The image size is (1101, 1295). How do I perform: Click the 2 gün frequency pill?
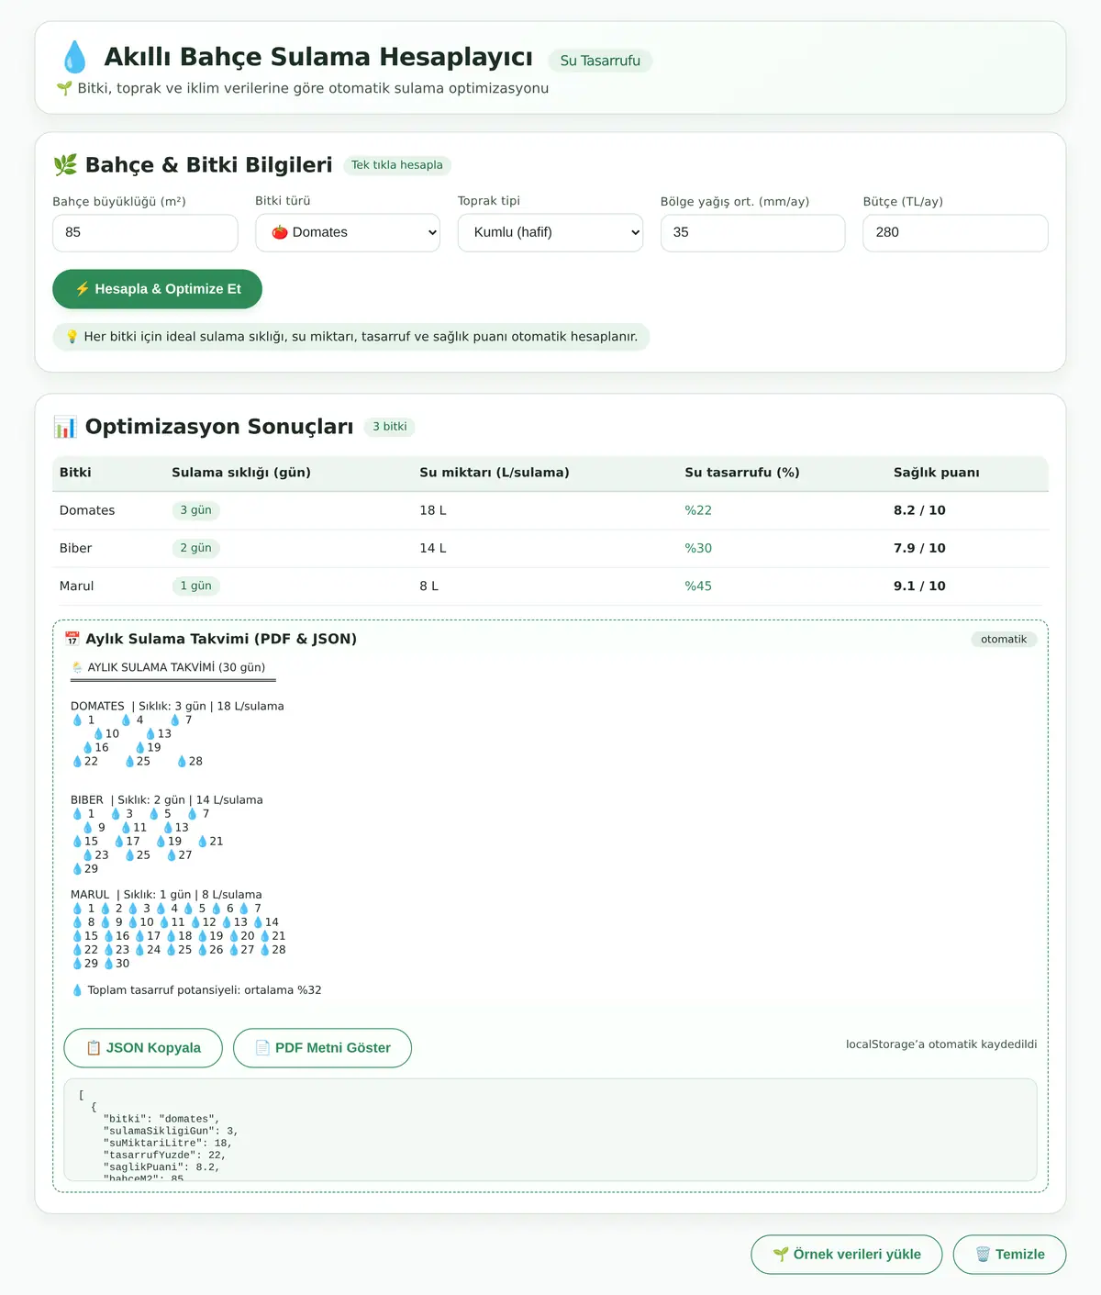point(195,548)
